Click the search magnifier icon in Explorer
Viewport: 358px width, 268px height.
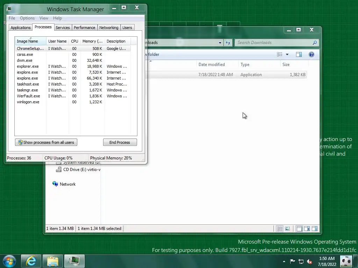click(315, 43)
